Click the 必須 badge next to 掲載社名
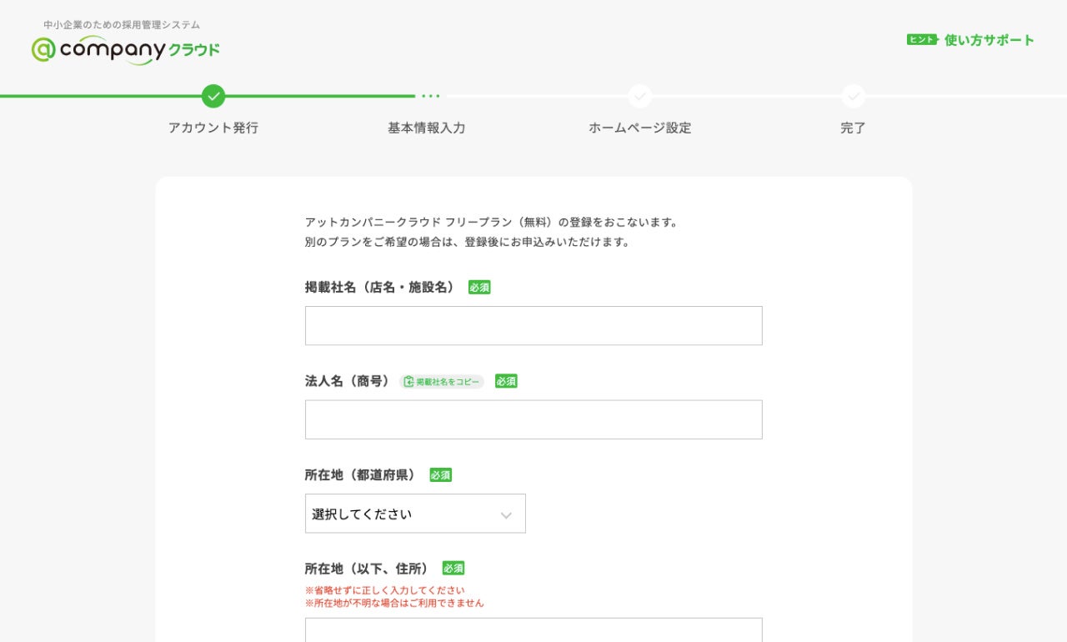Image resolution: width=1067 pixels, height=642 pixels. [479, 287]
